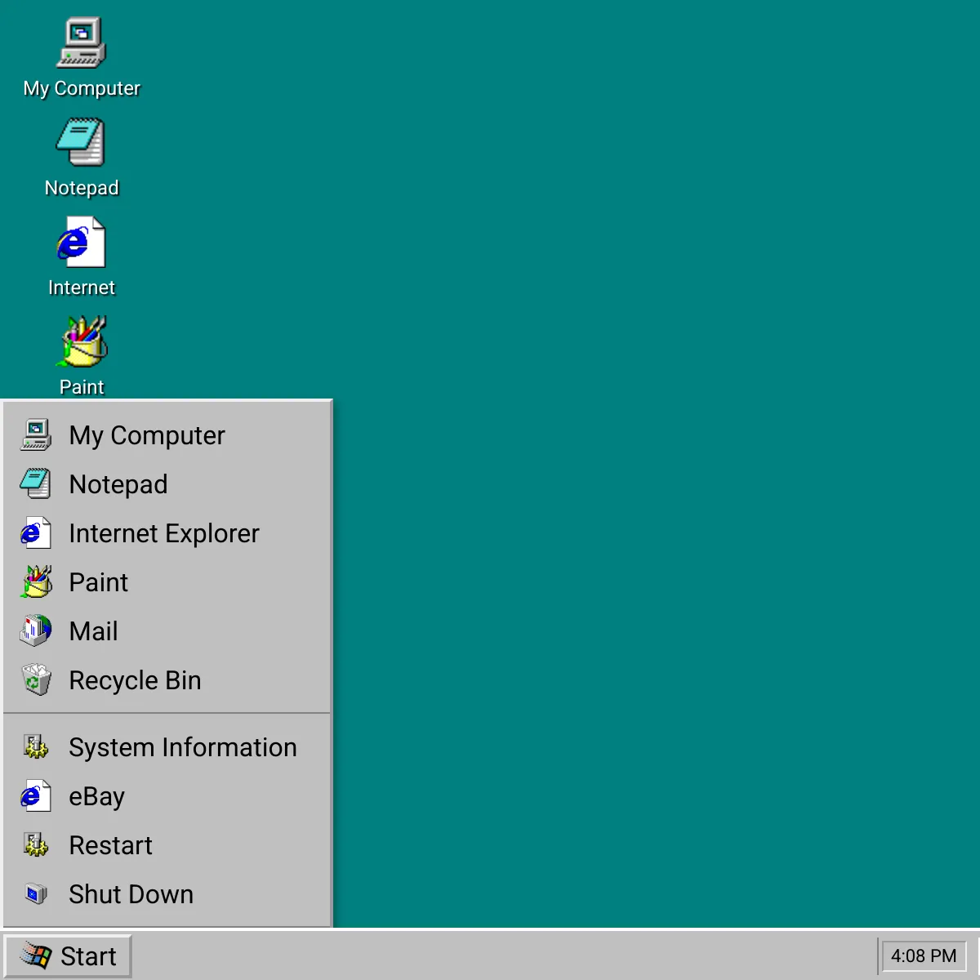This screenshot has width=980, height=980.
Task: Click Internet Explorer icon in Start menu
Action: coord(36,533)
